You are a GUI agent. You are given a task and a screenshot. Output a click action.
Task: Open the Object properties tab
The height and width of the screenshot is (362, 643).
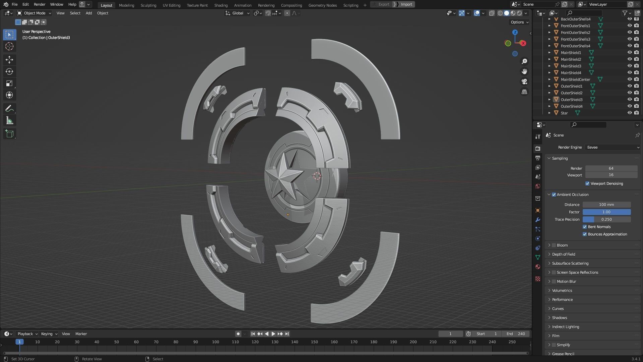pyautogui.click(x=538, y=210)
